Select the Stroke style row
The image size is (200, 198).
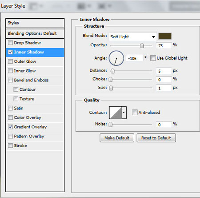35,145
